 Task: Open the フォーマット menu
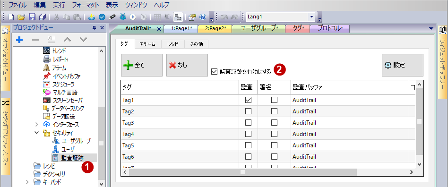[86, 5]
